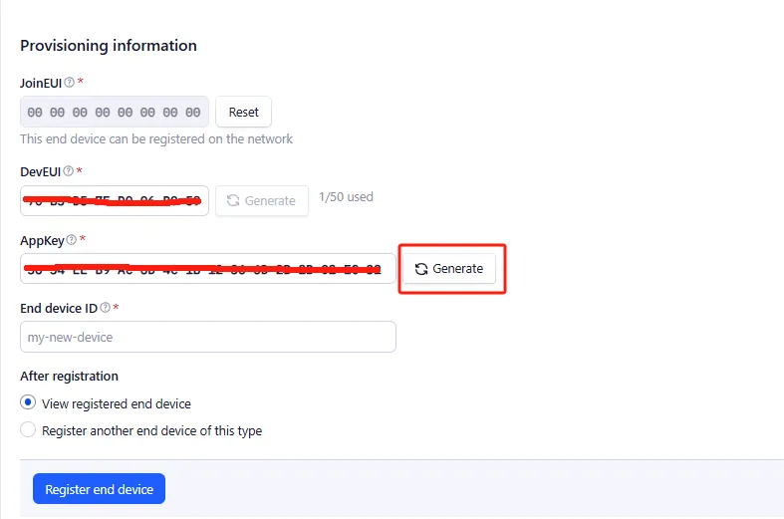
Task: Select Register another end device of this type
Action: [29, 430]
